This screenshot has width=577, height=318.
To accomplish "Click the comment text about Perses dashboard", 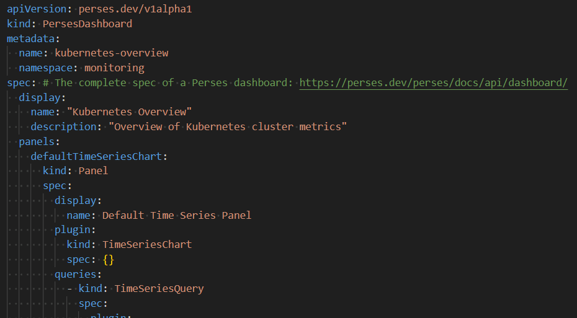I will (168, 82).
